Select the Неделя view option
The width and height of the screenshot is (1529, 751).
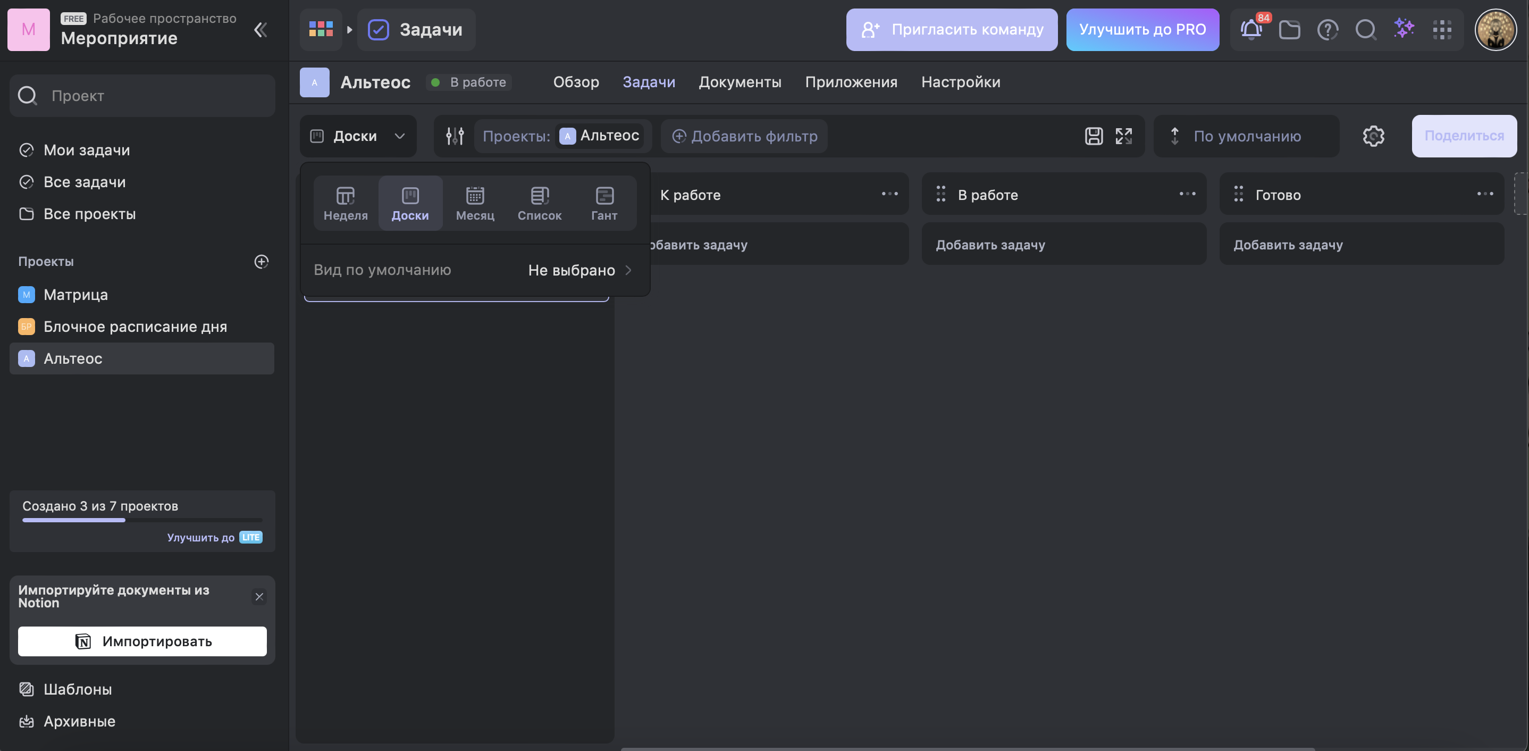(346, 203)
